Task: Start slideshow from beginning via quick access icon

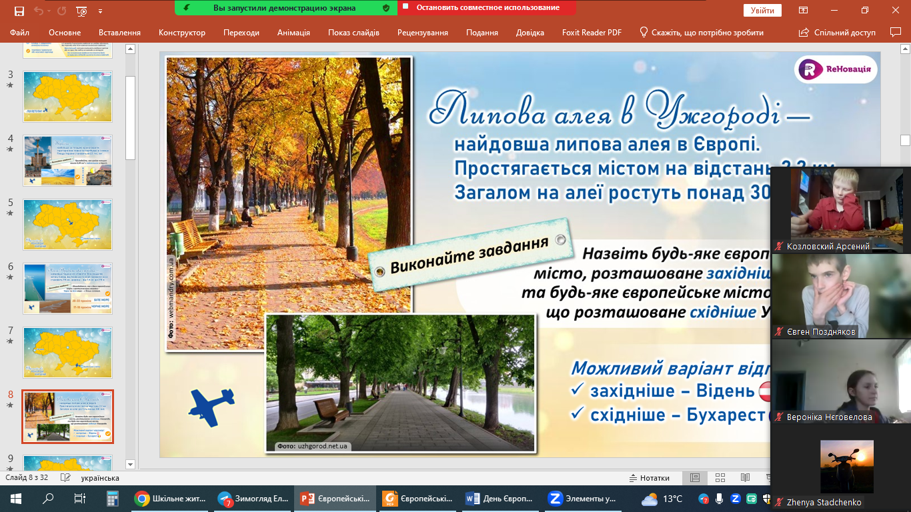Action: click(x=81, y=11)
